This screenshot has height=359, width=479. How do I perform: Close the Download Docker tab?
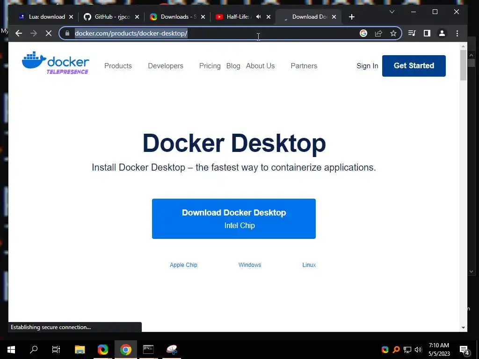334,17
